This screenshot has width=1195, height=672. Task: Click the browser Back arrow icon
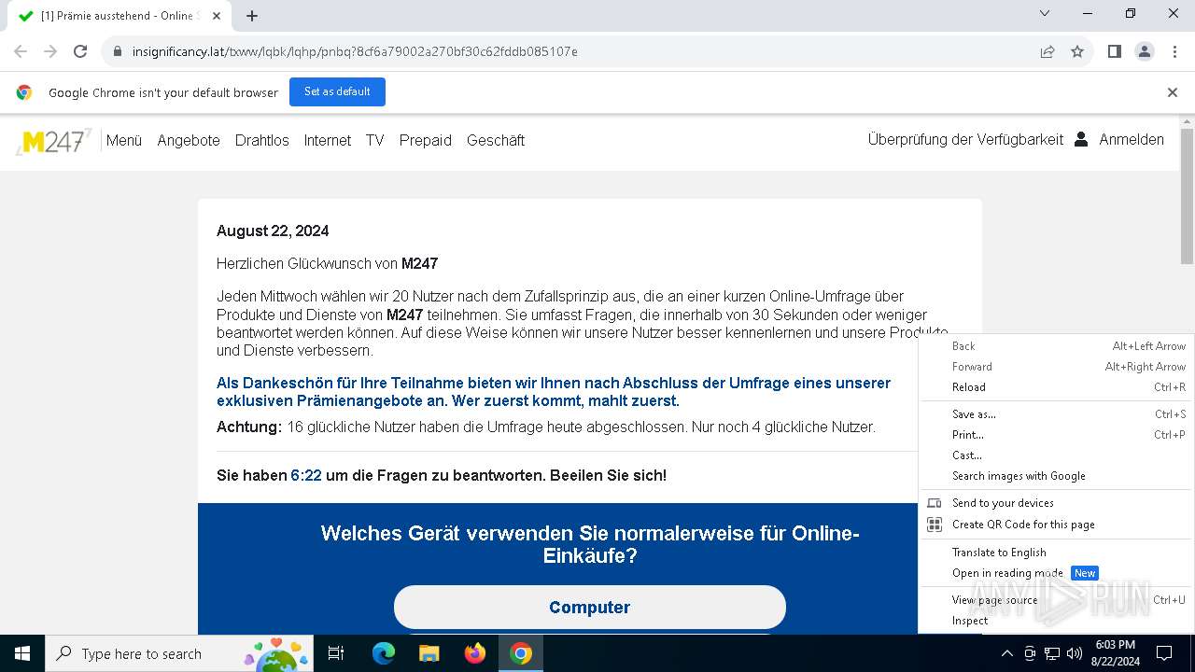pyautogui.click(x=21, y=51)
